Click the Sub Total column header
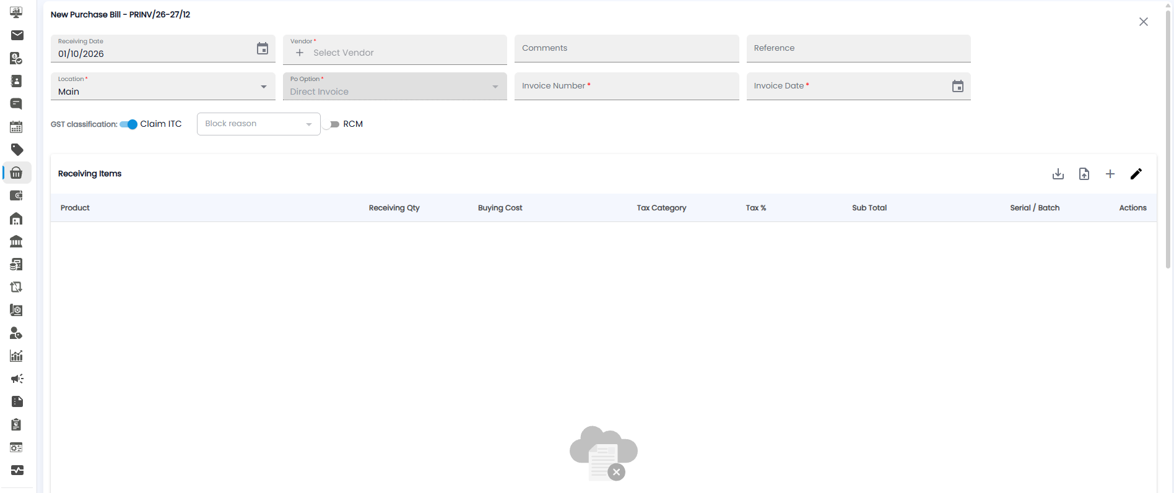Image resolution: width=1174 pixels, height=493 pixels. click(x=869, y=208)
